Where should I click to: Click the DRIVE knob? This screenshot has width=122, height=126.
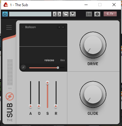(93, 45)
